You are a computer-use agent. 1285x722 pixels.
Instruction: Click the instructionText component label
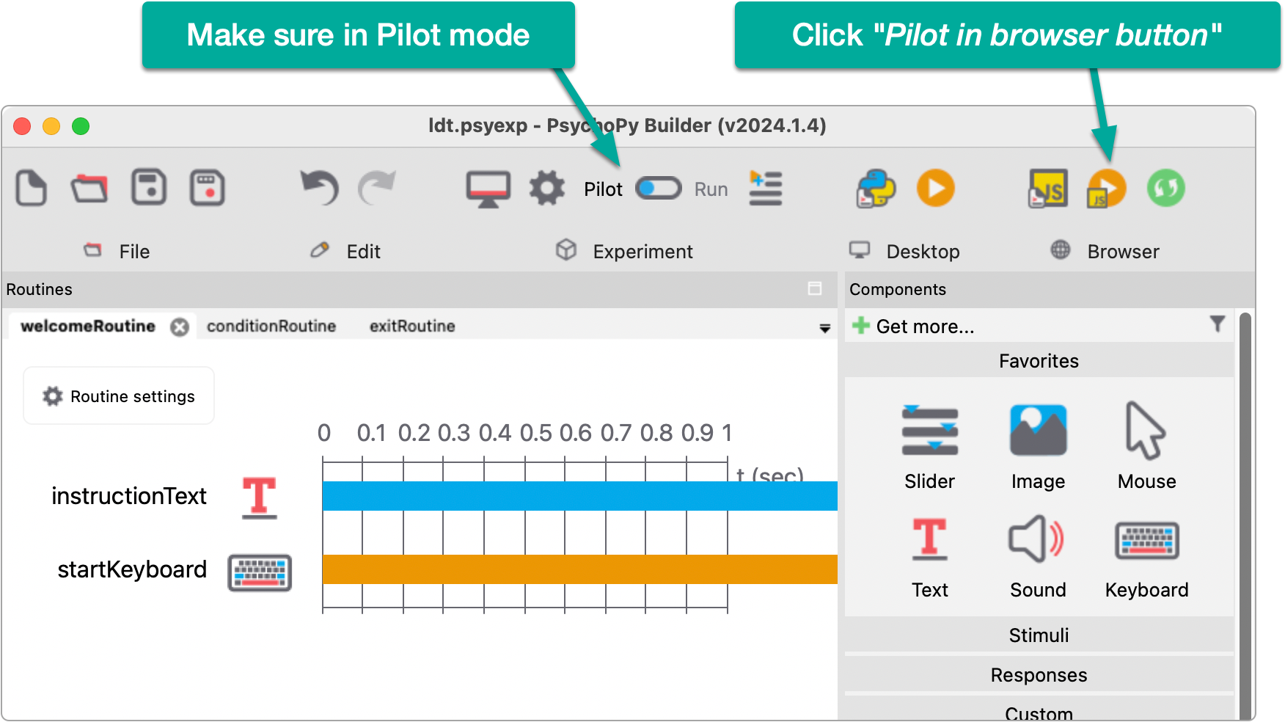click(129, 496)
